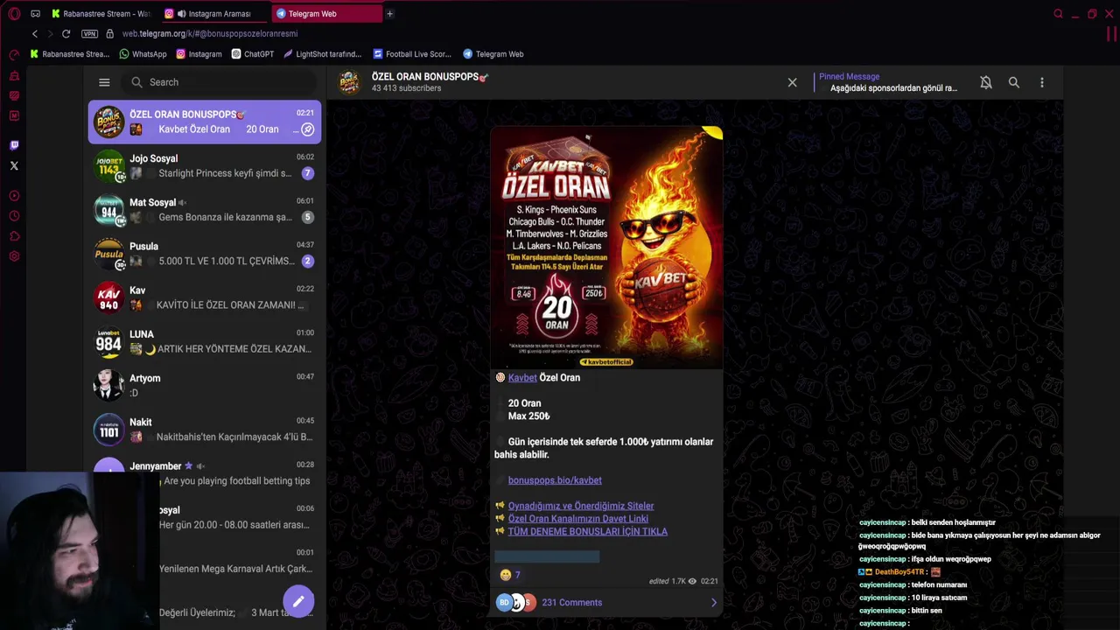Viewport: 1120px width, 630px height.
Task: Open Football Live Score bookmark
Action: coord(412,54)
